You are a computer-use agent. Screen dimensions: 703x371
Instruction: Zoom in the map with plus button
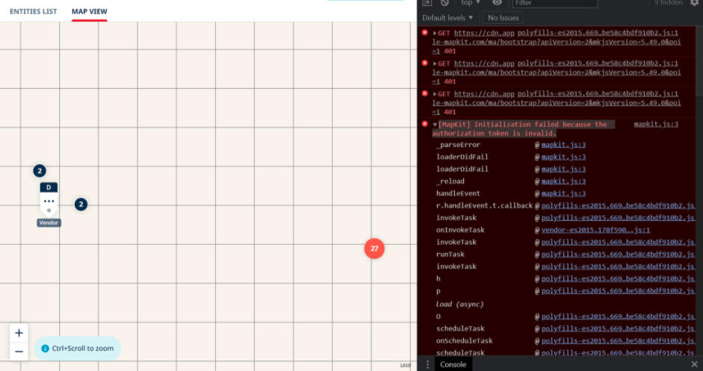(19, 333)
